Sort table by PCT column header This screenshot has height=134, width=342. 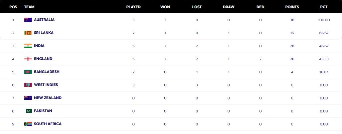pos(324,7)
